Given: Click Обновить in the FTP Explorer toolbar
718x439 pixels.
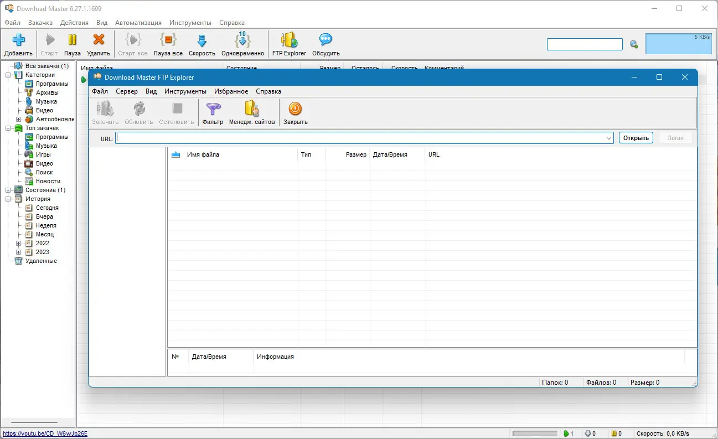Looking at the screenshot, I should [x=139, y=112].
